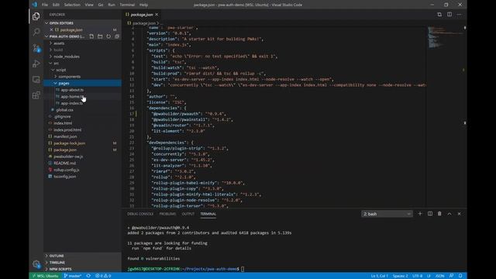Split the editor to the right

(x=449, y=15)
